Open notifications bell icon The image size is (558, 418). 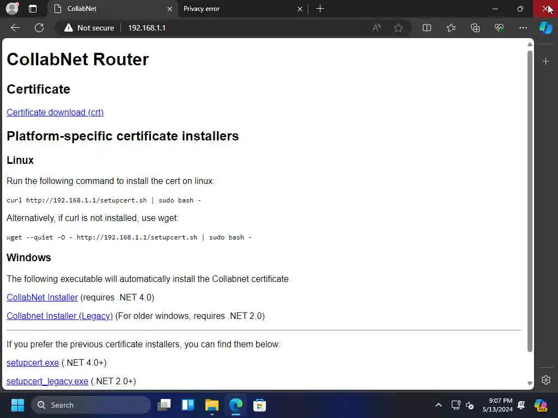521,405
